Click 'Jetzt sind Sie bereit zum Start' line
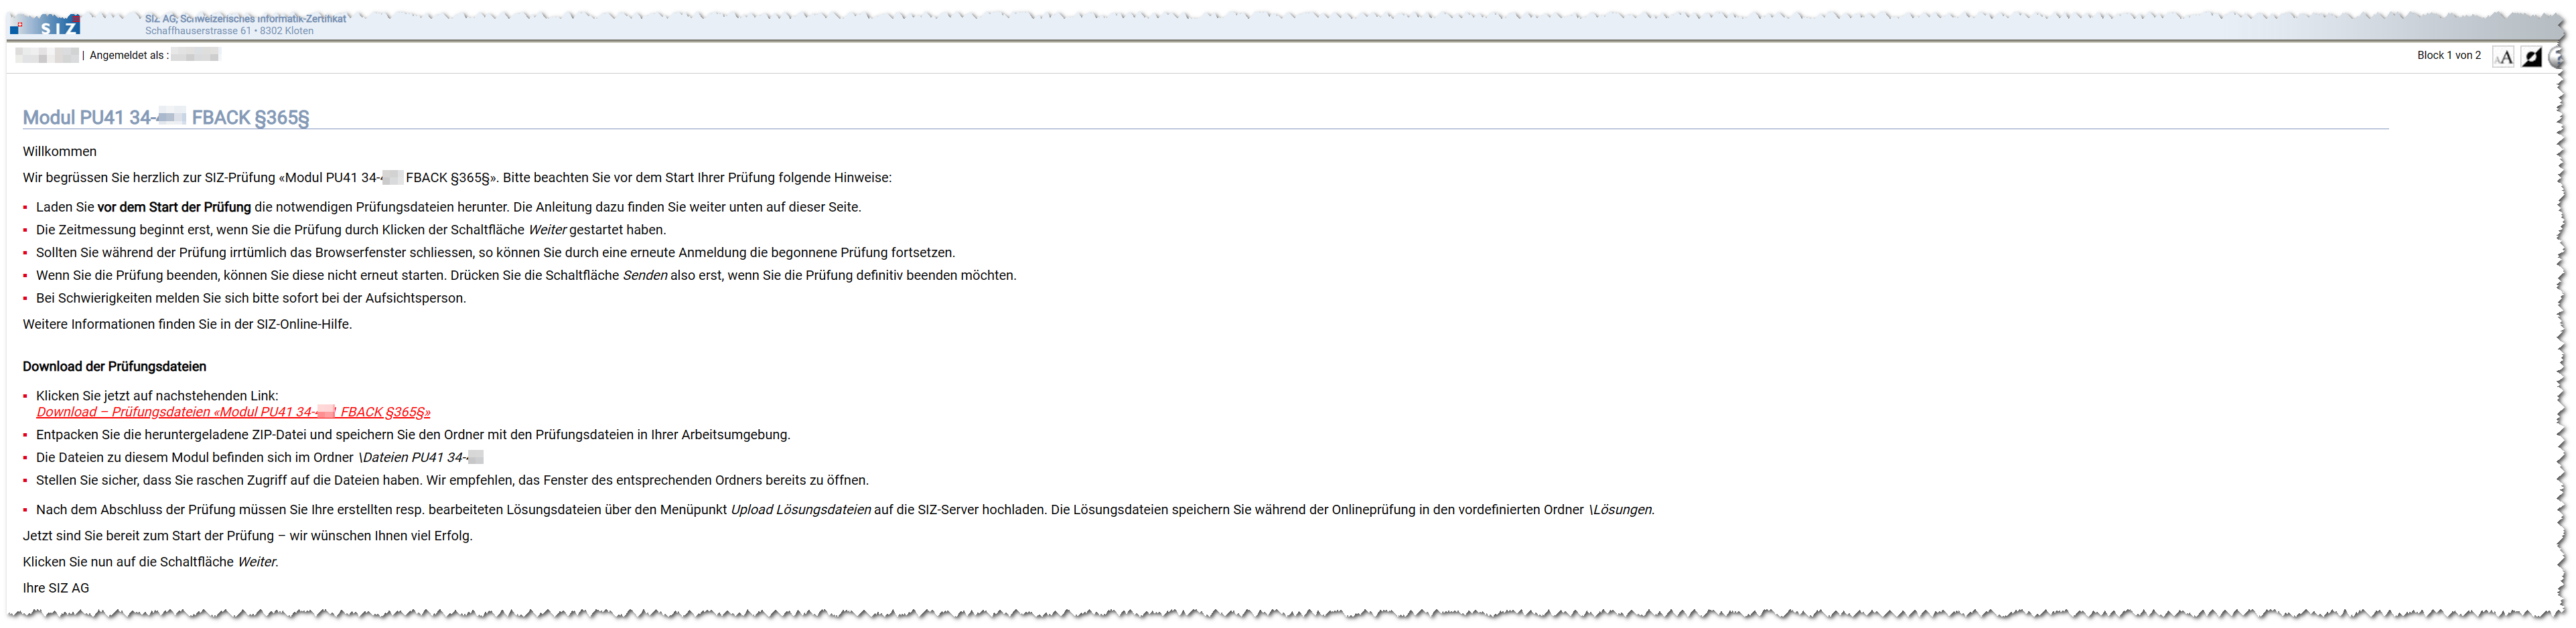Screen dimensions: 2576x628 [x=248, y=536]
